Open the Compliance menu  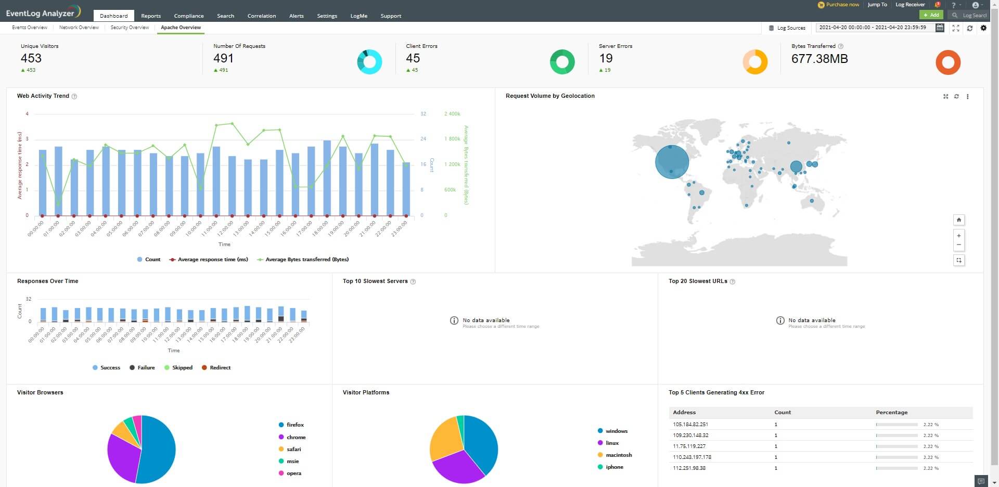[189, 16]
